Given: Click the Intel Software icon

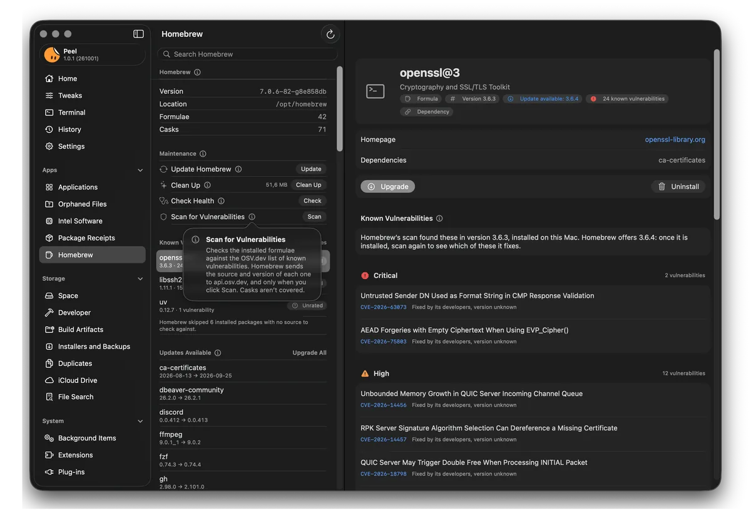Looking at the screenshot, I should click(x=49, y=221).
